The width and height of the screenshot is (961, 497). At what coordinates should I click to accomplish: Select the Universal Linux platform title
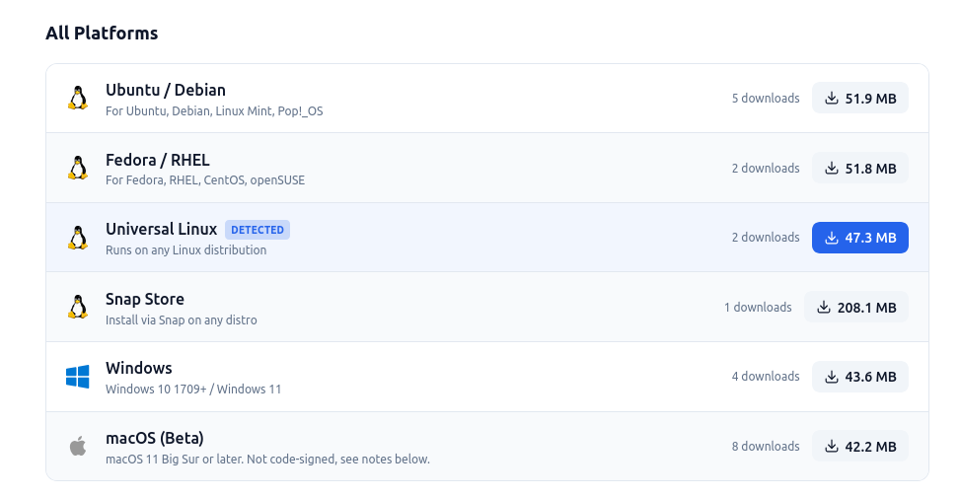161,230
